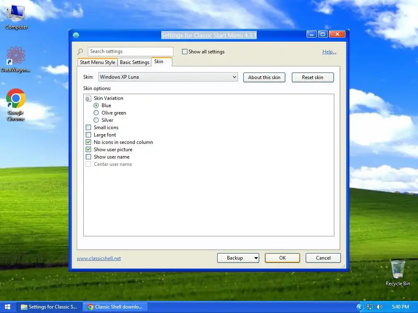Toggle Show all settings checkbox
This screenshot has width=418, height=313.
[x=185, y=52]
